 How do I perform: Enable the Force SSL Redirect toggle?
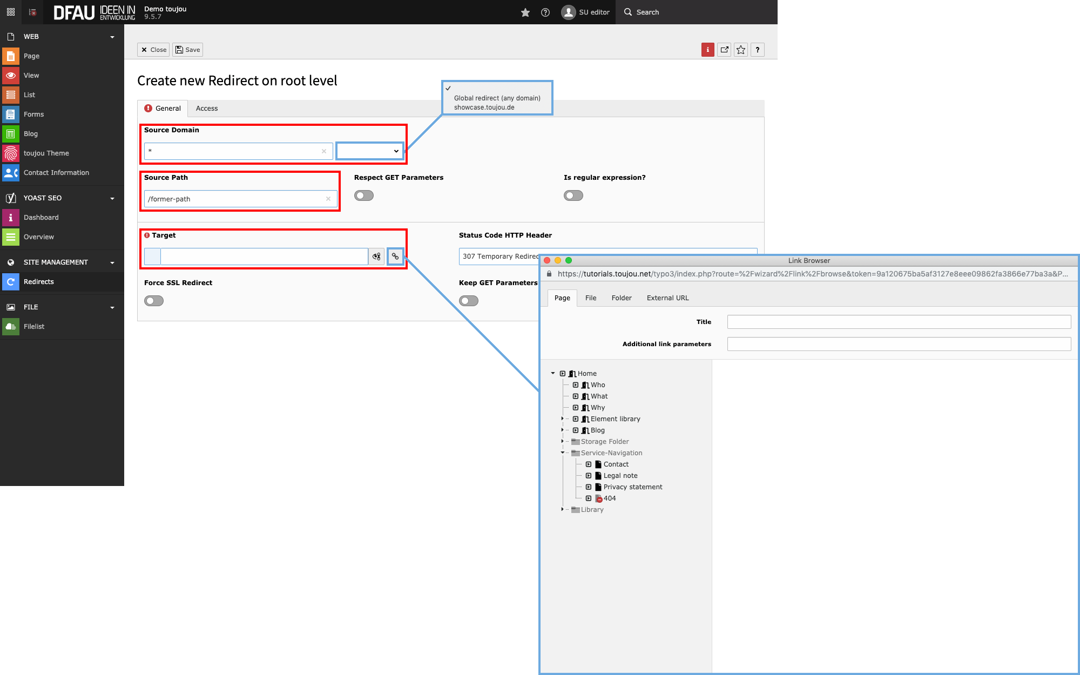pos(153,300)
